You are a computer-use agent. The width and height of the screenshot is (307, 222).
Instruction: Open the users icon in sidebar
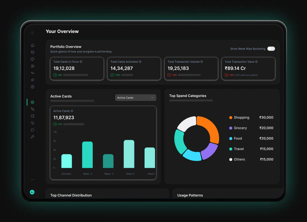(32, 66)
